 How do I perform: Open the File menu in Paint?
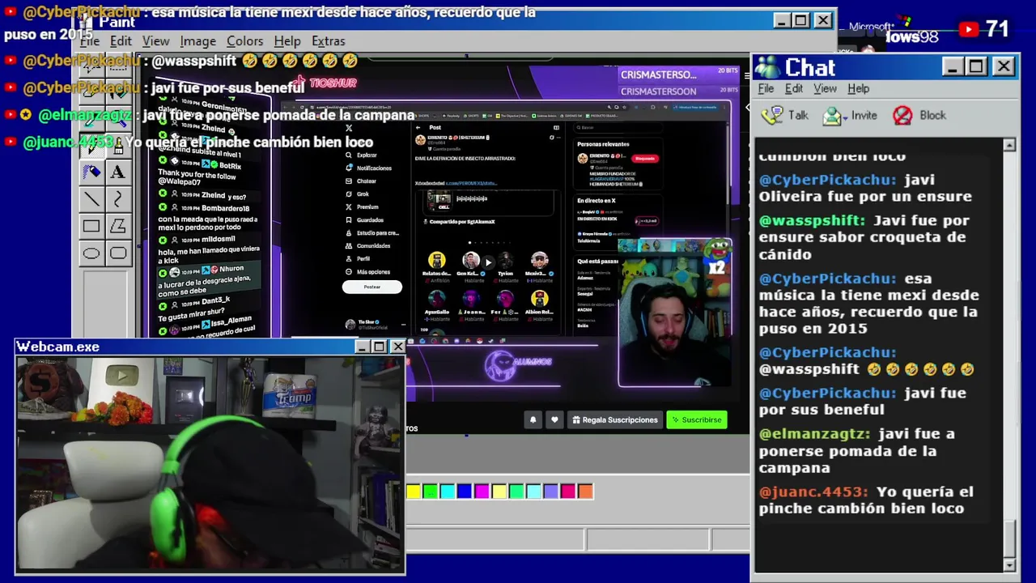[89, 40]
